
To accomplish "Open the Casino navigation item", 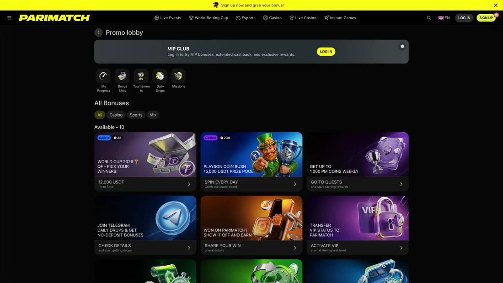I will coord(273,18).
